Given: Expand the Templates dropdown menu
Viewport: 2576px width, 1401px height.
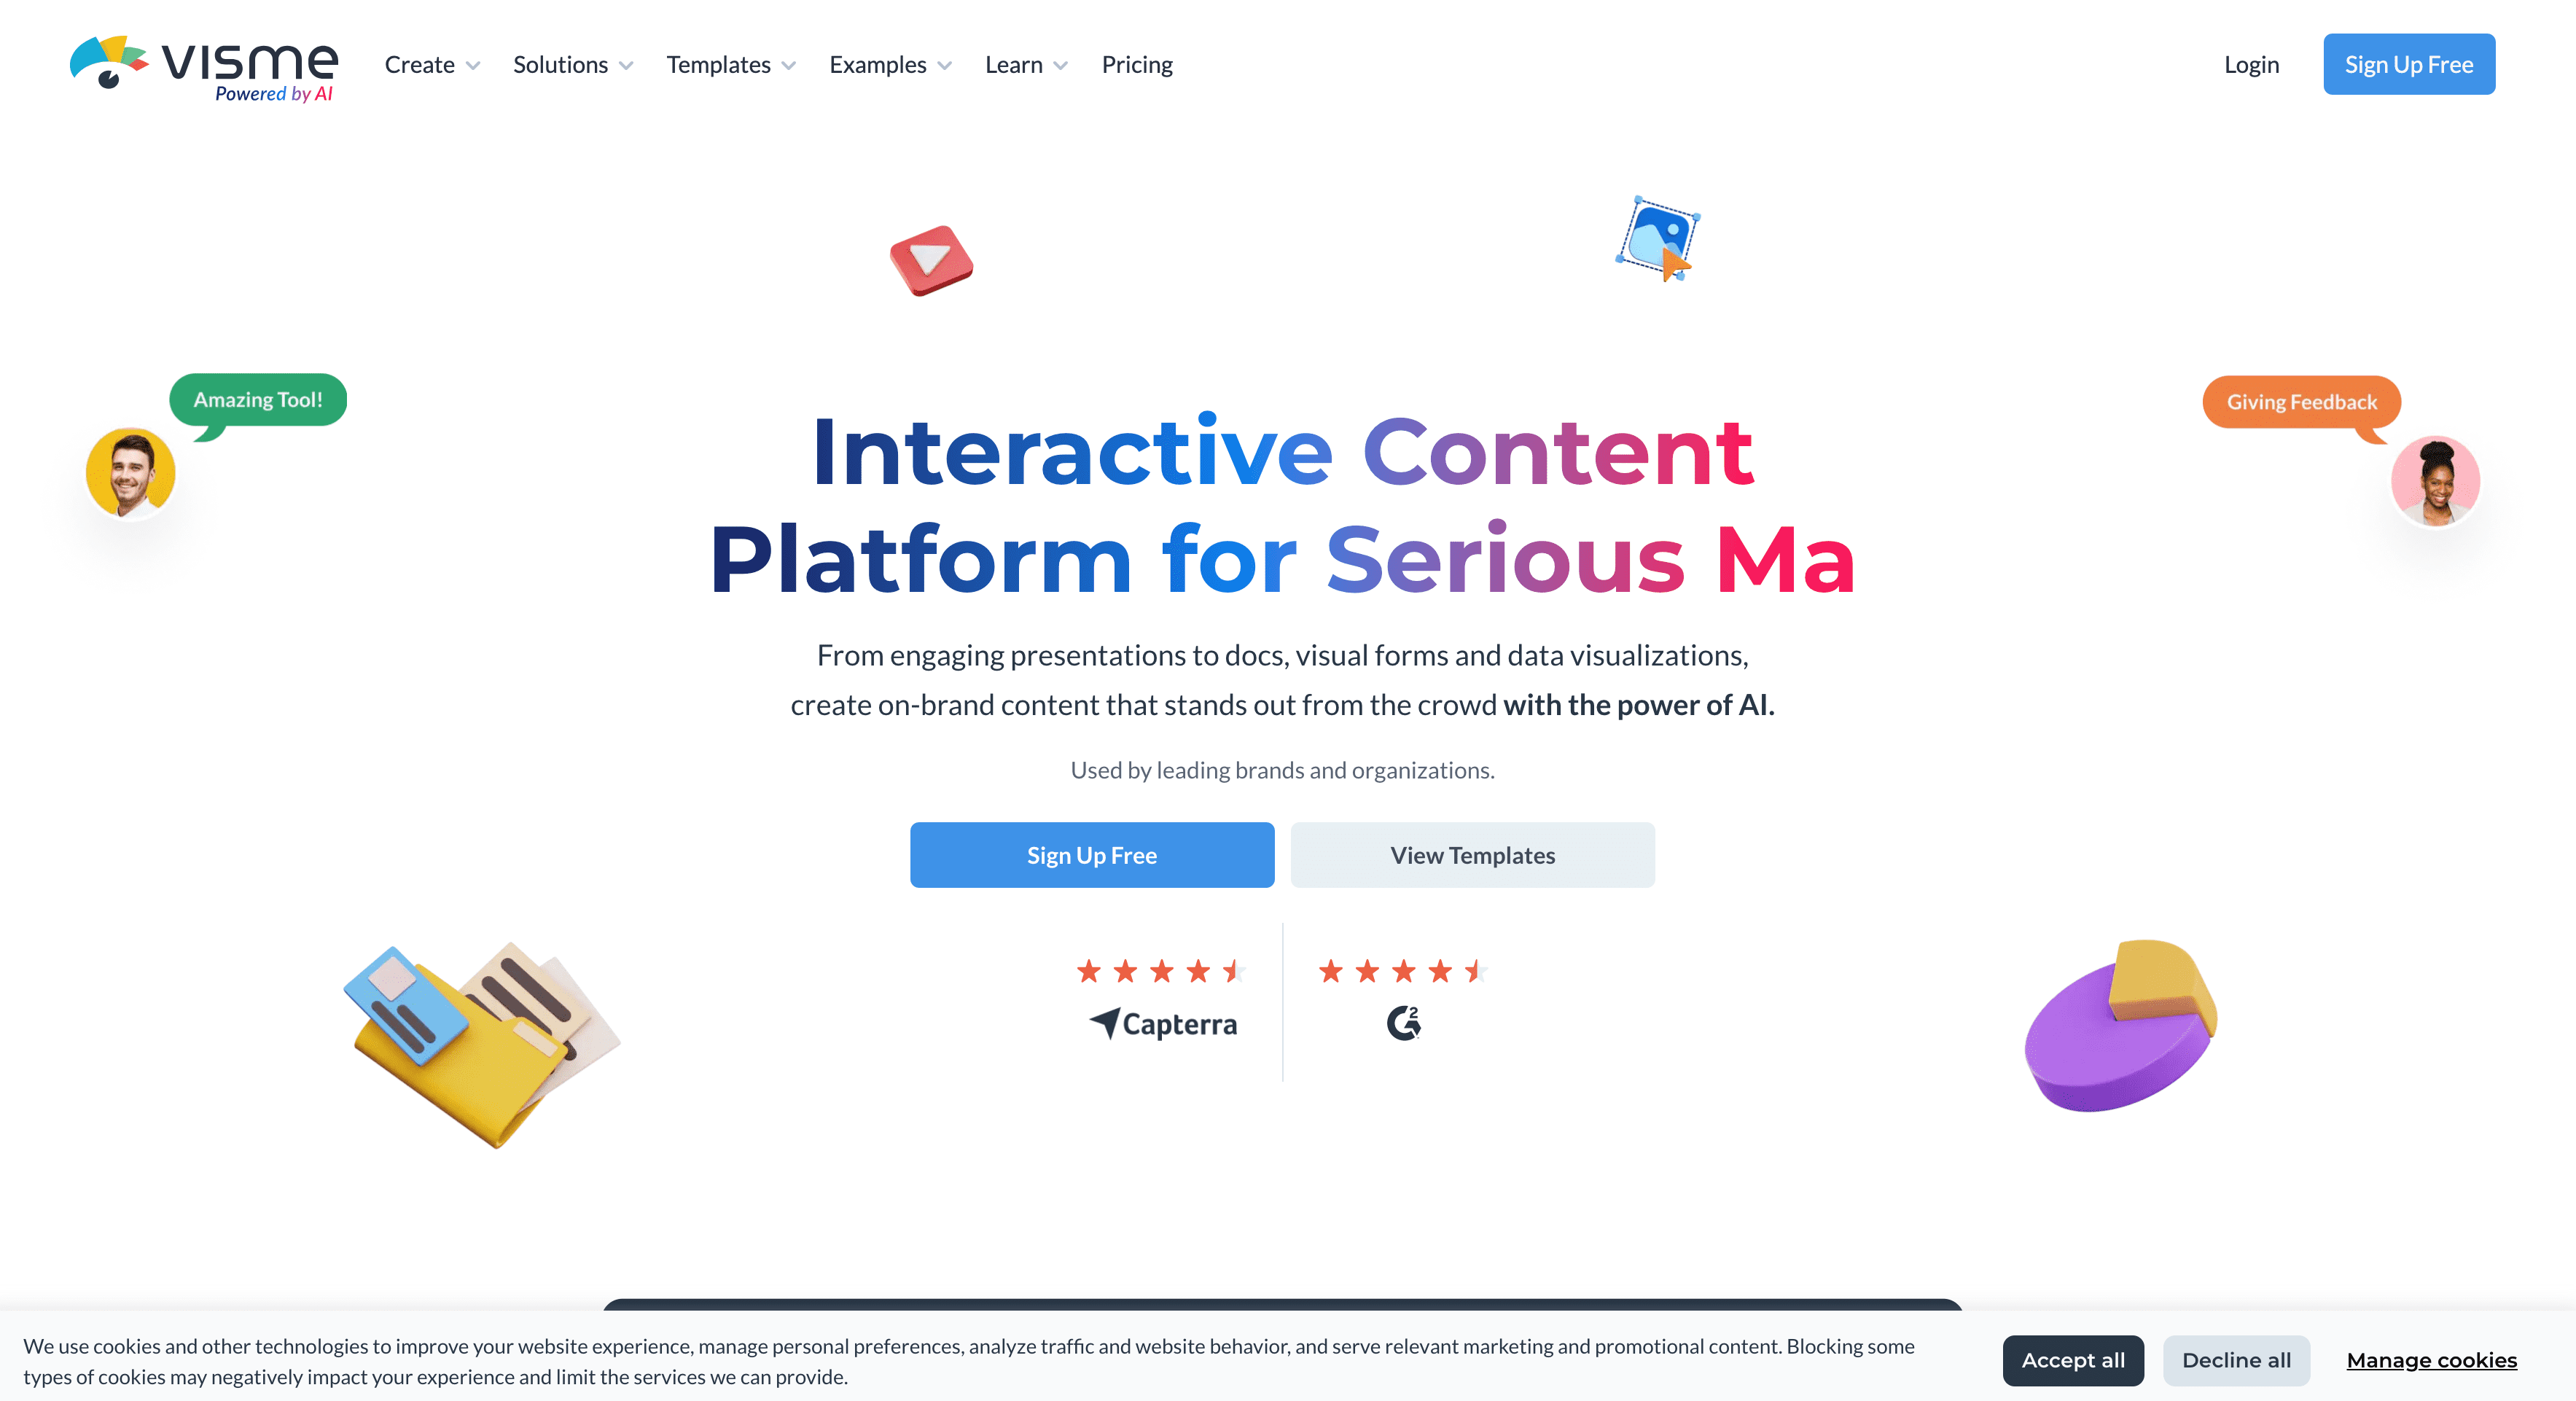Looking at the screenshot, I should coord(730,64).
